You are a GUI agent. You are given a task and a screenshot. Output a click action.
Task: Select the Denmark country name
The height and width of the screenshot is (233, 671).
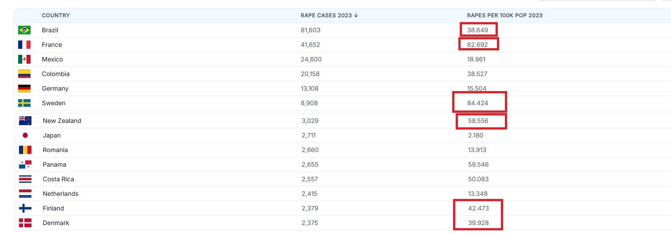click(56, 223)
